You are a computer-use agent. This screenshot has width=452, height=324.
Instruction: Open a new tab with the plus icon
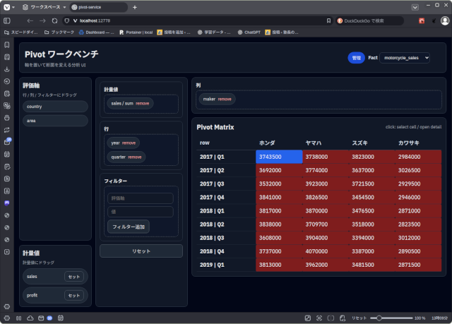click(135, 7)
